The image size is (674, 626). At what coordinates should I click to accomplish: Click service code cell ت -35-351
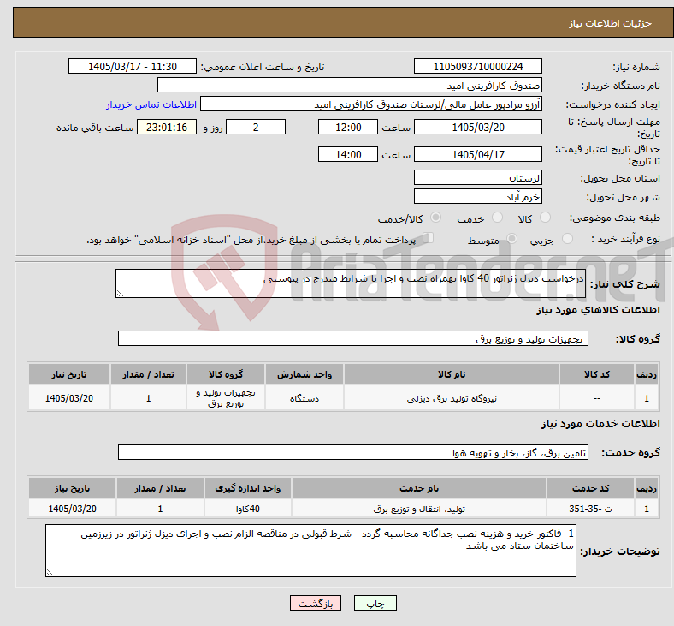click(591, 509)
